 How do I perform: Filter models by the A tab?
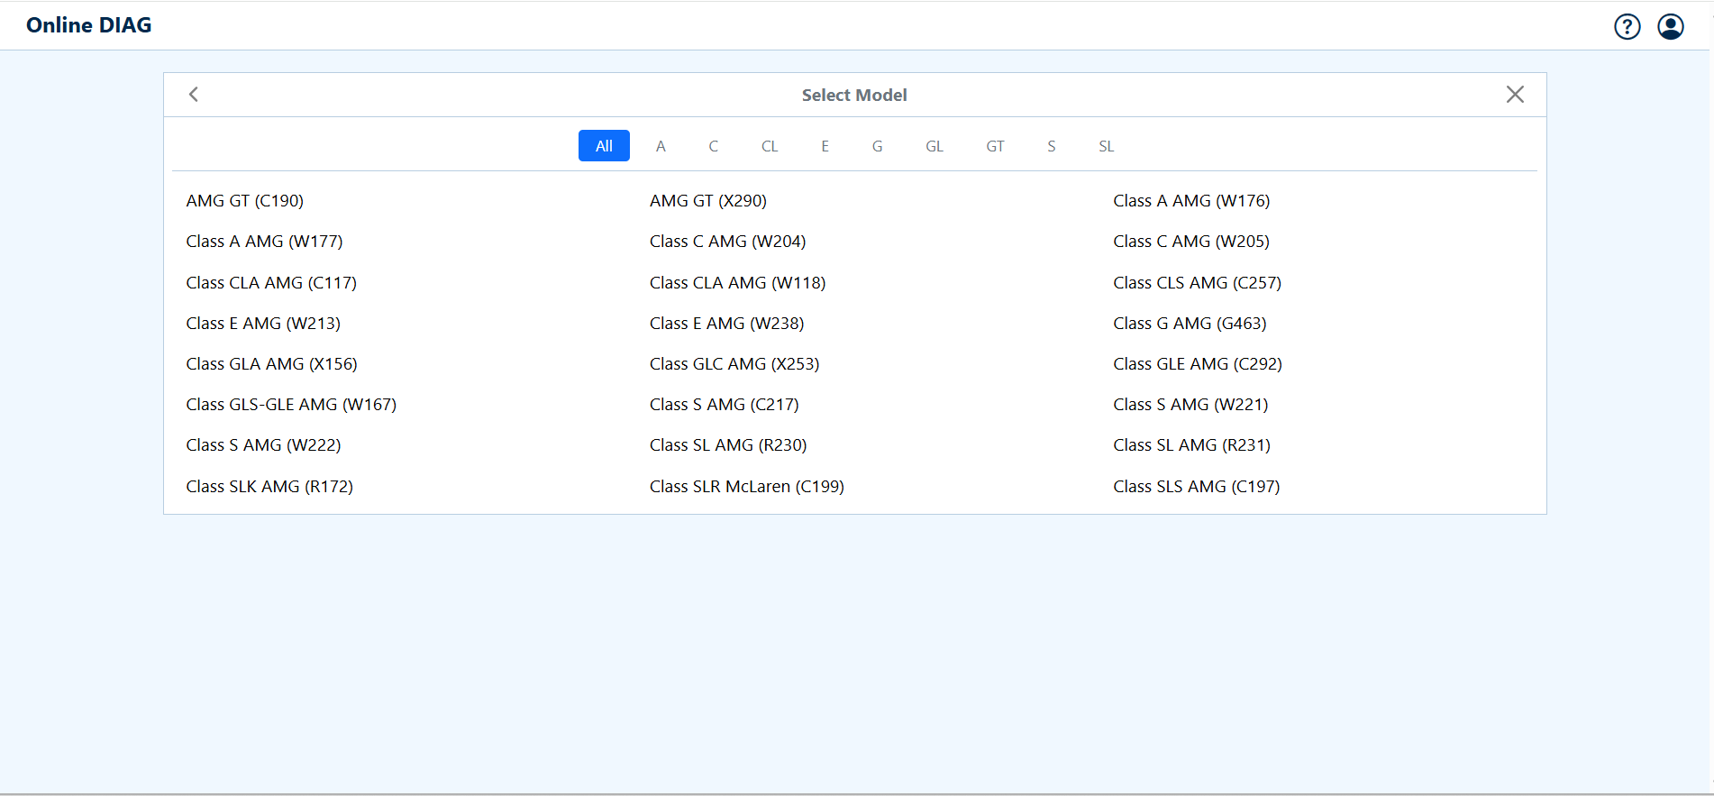coord(661,146)
